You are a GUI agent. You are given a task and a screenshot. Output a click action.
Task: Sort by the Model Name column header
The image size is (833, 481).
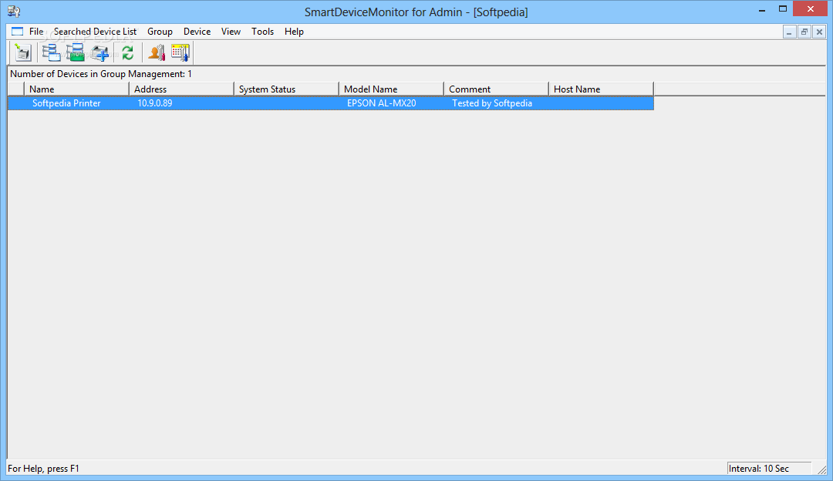(392, 89)
